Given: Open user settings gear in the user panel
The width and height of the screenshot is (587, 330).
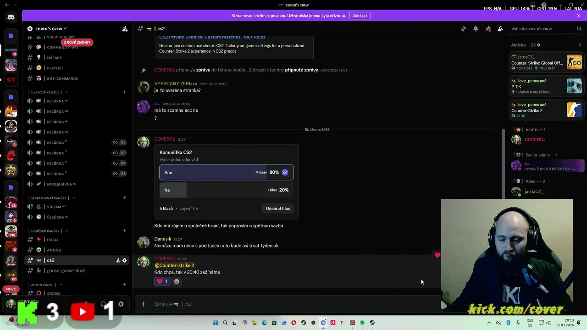Looking at the screenshot, I should click(x=121, y=304).
